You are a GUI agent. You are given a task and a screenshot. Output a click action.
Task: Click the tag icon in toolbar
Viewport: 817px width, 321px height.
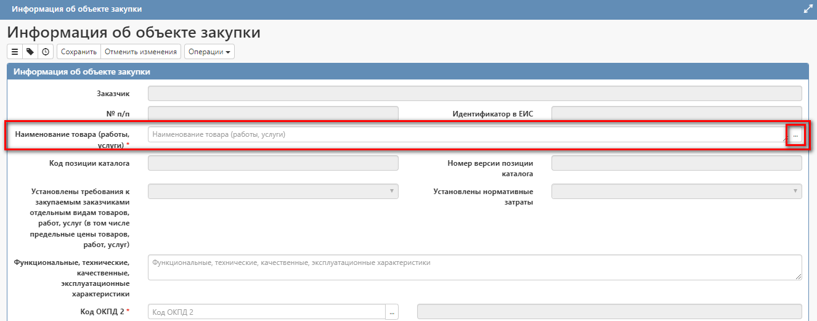click(x=30, y=52)
